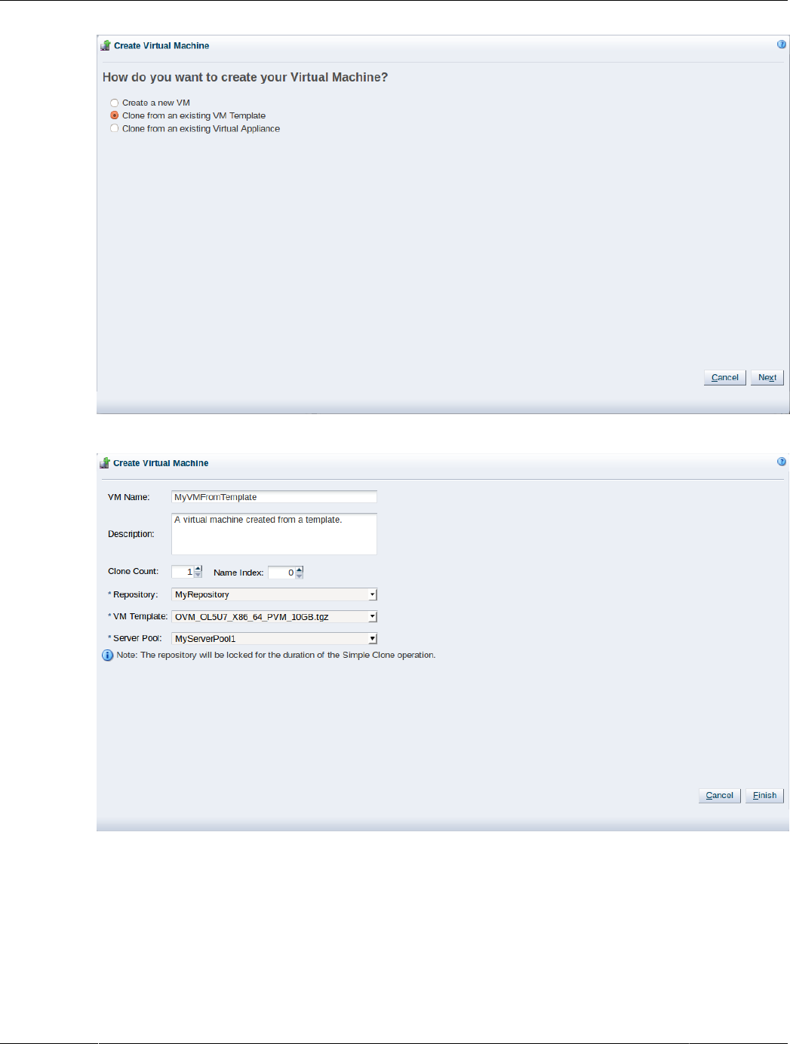The image size is (790, 1044).
Task: Decrease the Clone Count value
Action: click(x=198, y=575)
